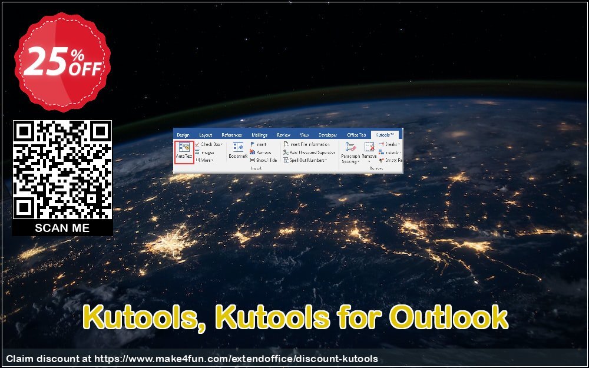Open the Check Box dropdown

click(209, 144)
